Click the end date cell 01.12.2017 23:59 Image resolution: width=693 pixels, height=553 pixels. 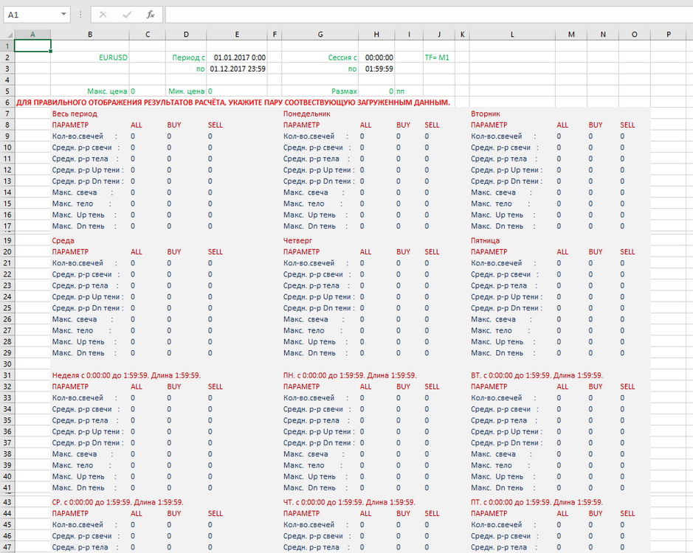[238, 69]
